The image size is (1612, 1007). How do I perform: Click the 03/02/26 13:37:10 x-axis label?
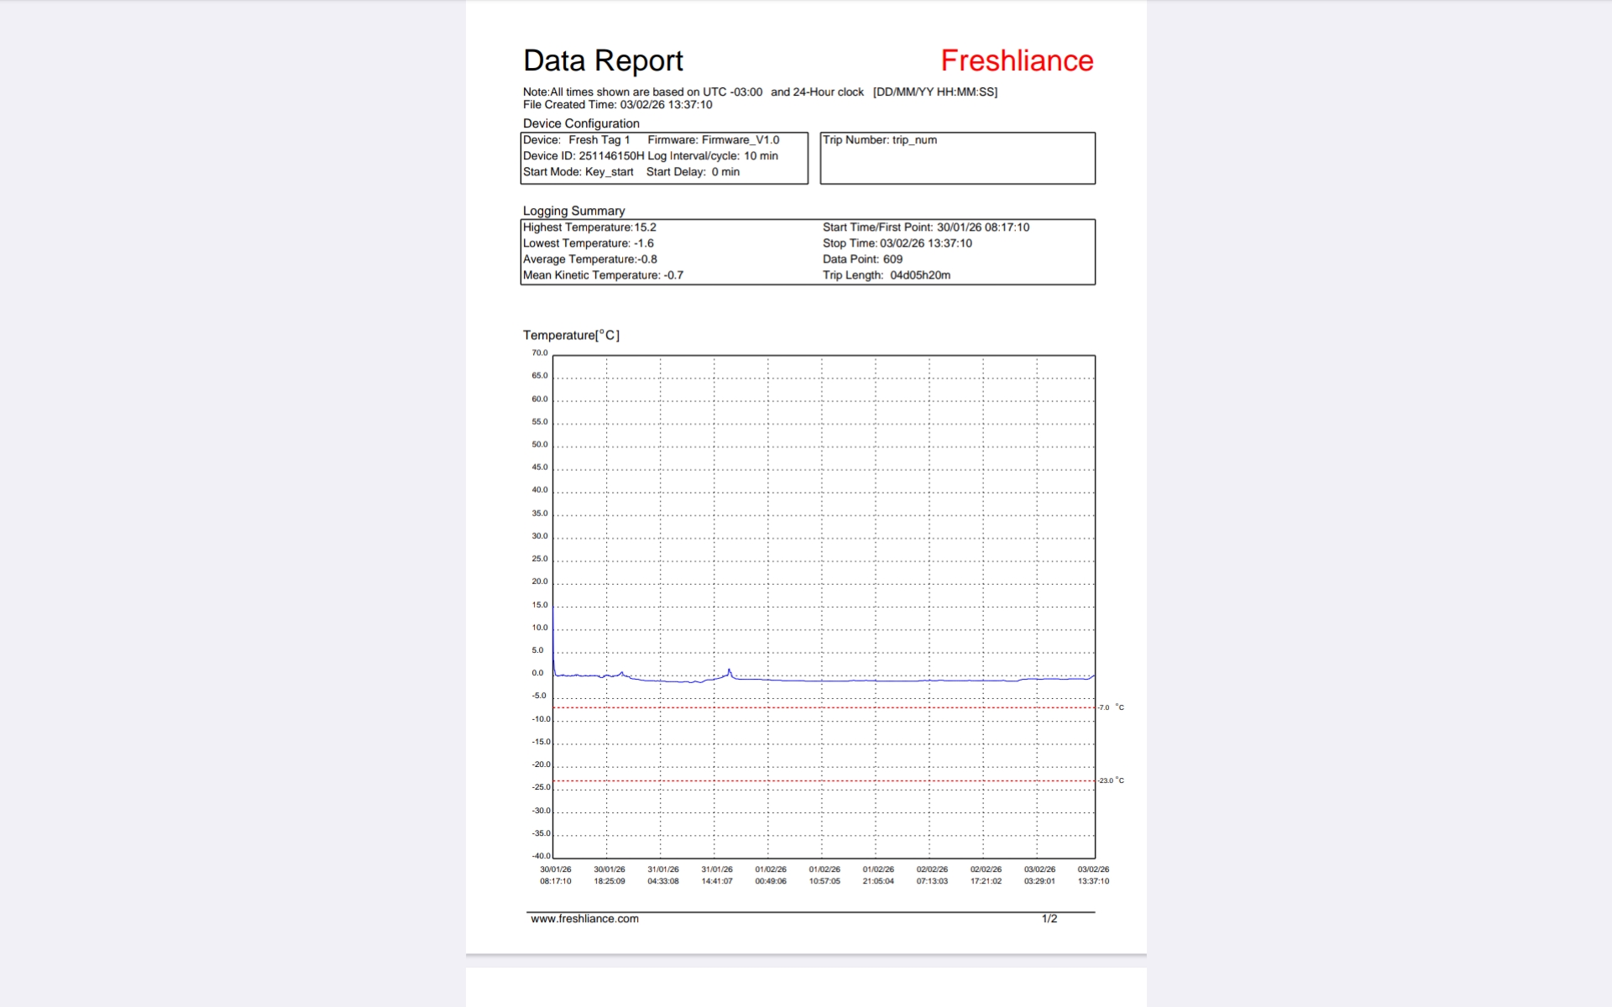tap(1093, 875)
